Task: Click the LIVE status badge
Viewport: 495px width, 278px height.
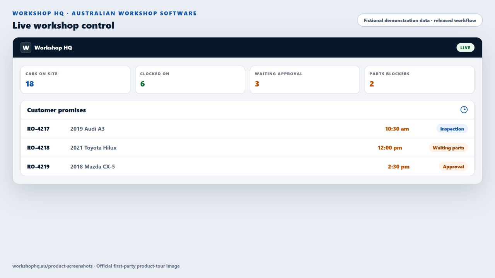Action: click(465, 47)
